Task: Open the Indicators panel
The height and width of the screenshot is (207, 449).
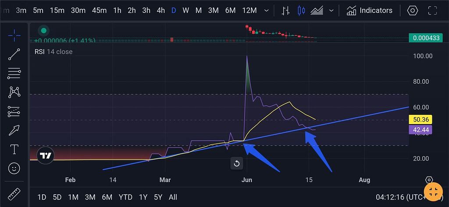Action: pyautogui.click(x=370, y=11)
